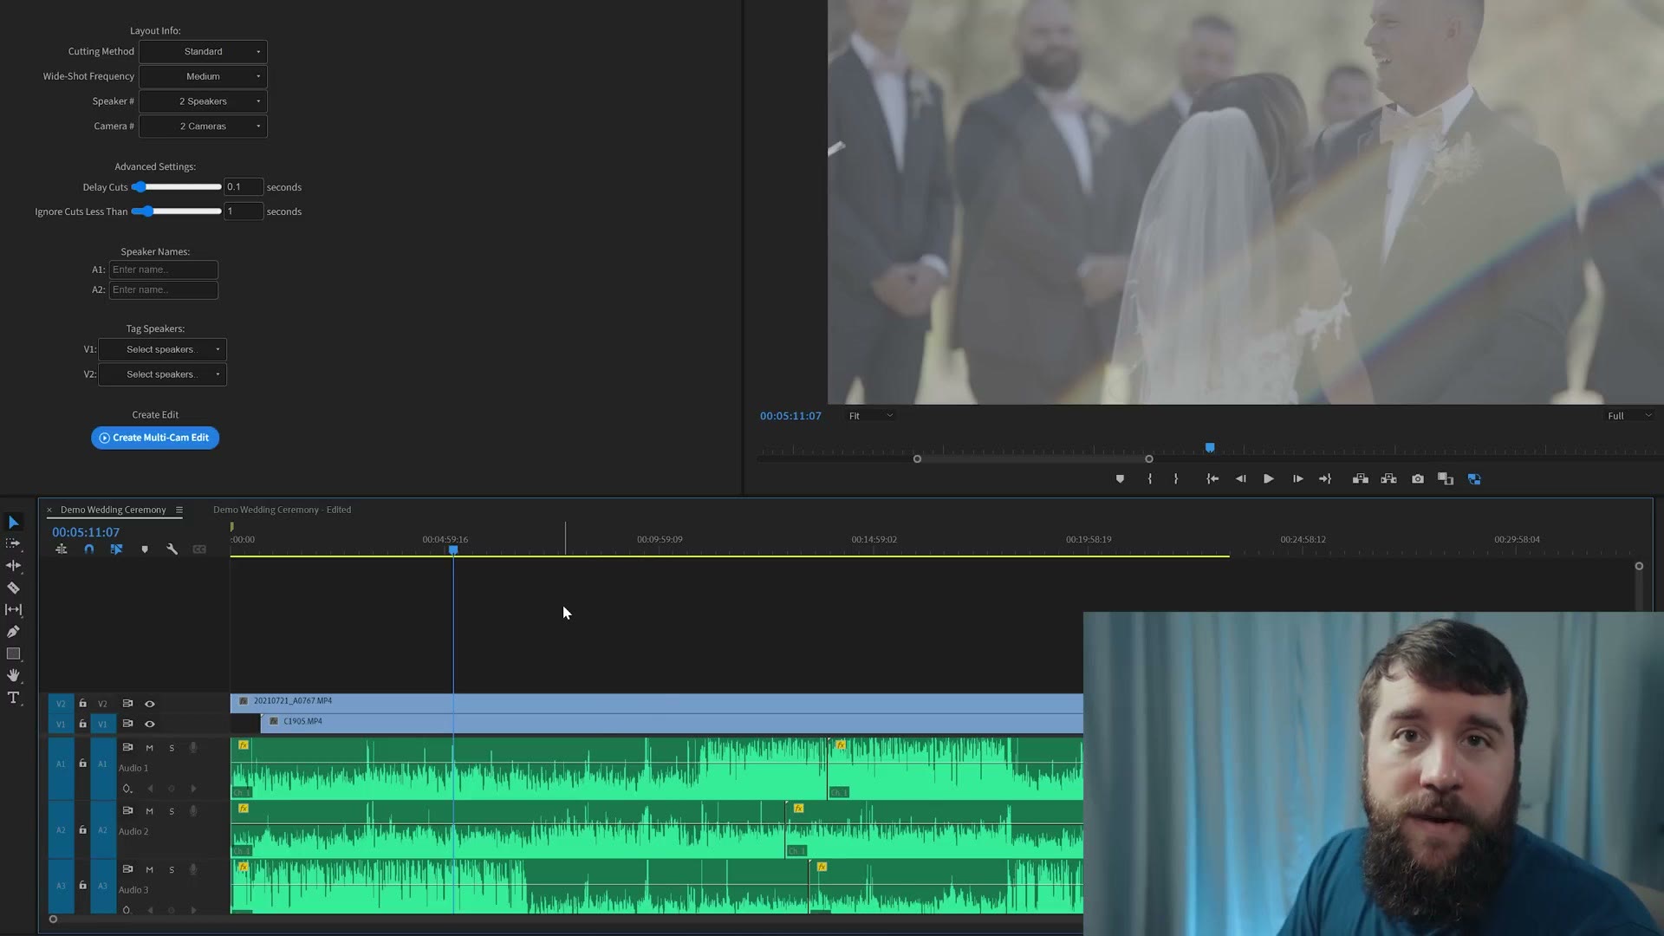The height and width of the screenshot is (936, 1664).
Task: Add a marker from timeline header
Action: [145, 549]
